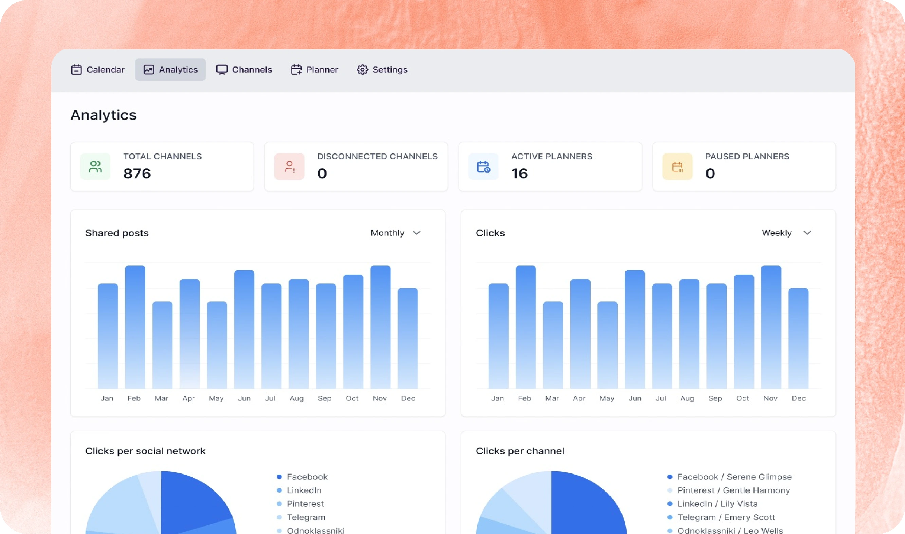Expand the chevron next to Weekly

pos(807,233)
